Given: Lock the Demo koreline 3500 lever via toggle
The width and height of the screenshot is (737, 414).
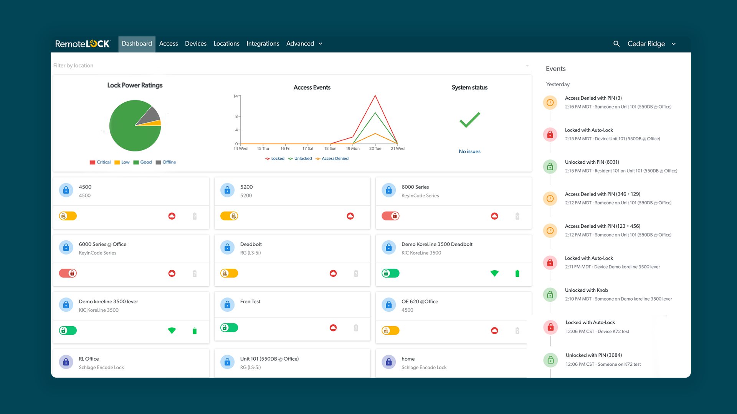Looking at the screenshot, I should coord(68,330).
